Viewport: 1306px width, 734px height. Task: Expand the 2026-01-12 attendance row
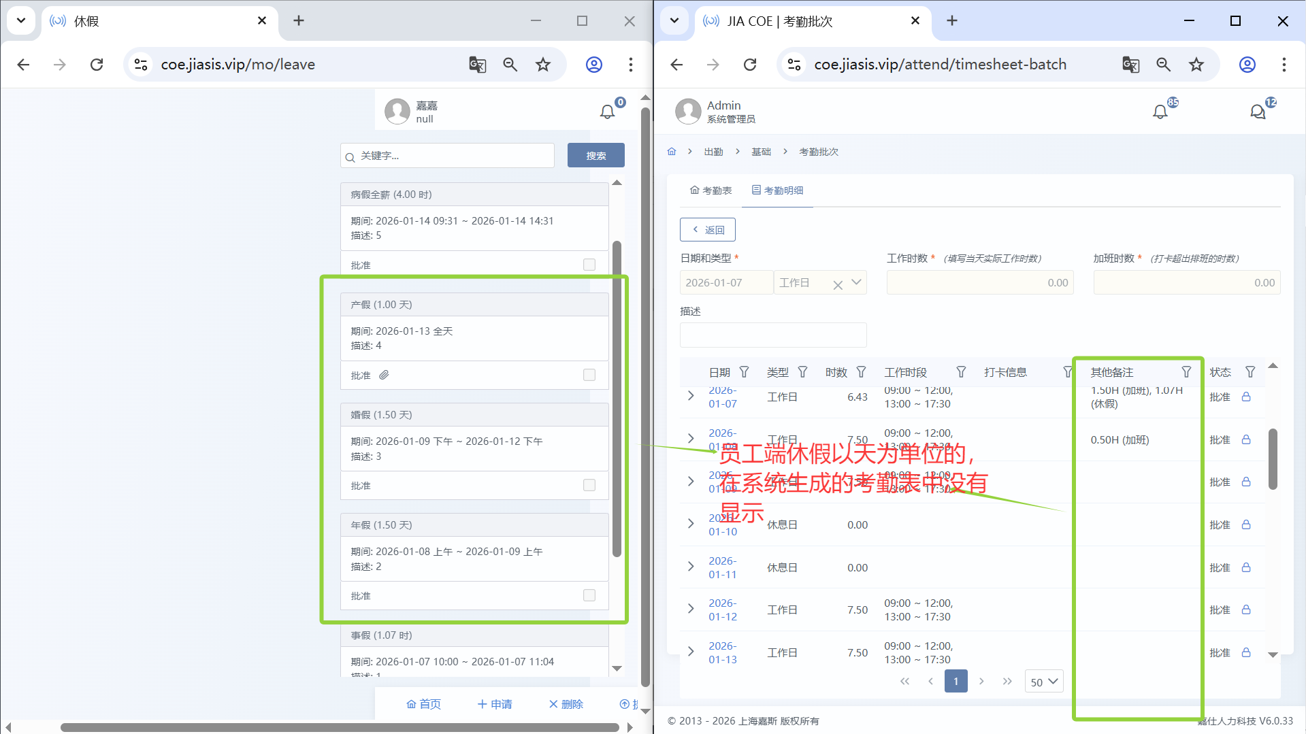coord(691,610)
